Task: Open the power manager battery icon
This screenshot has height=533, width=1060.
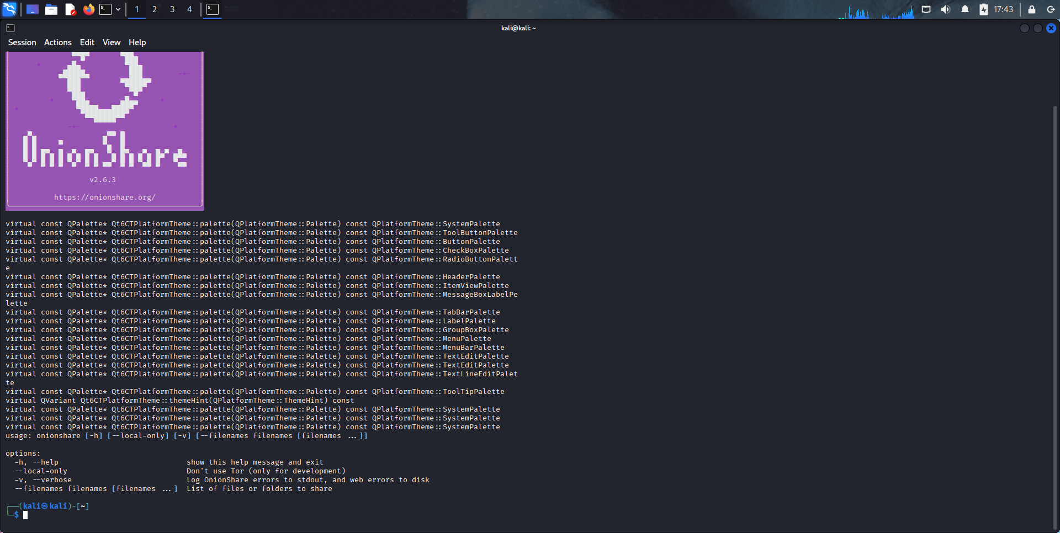Action: point(984,9)
